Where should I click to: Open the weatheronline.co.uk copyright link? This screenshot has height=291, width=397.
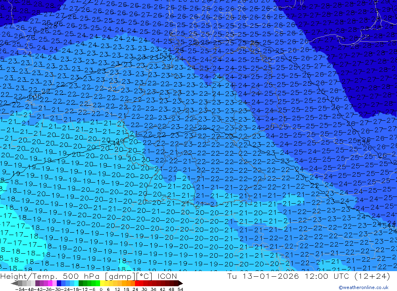coord(363,287)
